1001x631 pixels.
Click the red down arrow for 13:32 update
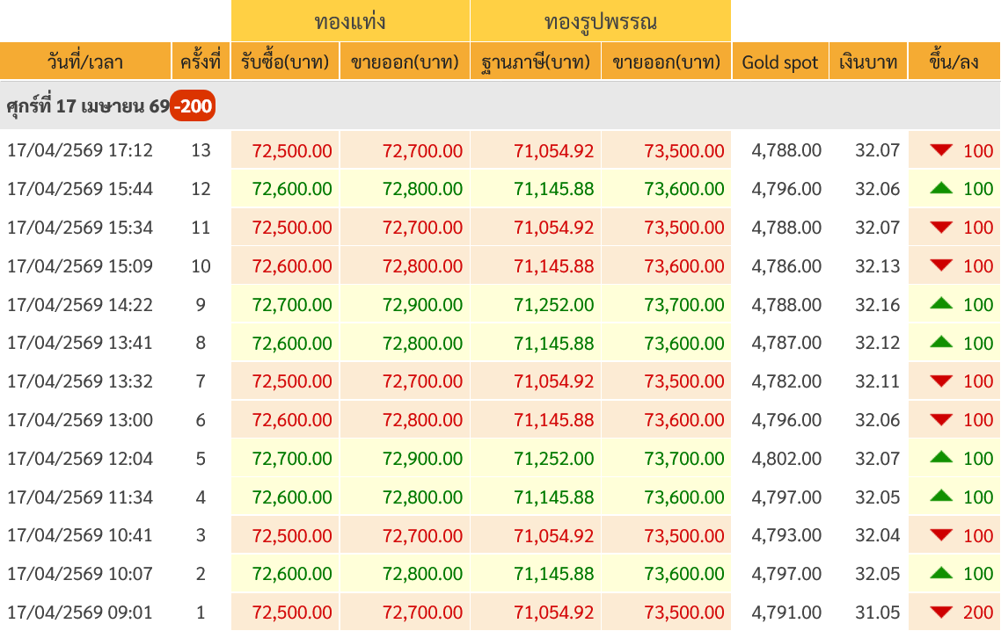pyautogui.click(x=941, y=381)
